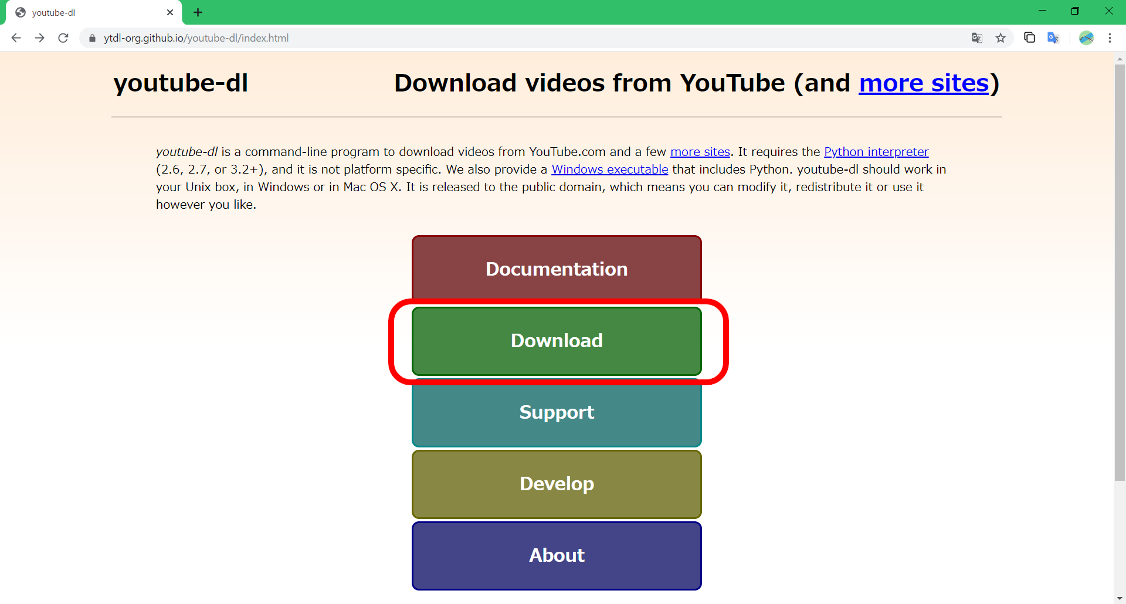Screen dimensions: 1126x604
Task: Follow the 'more sites' link in paragraph
Action: pyautogui.click(x=700, y=152)
